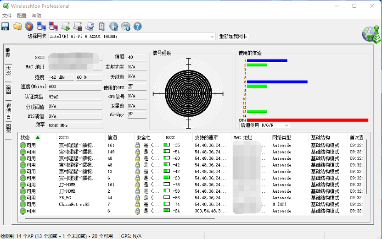Switch to the 图形 vertical tab
Screen dimensions: 382x239
tap(8, 89)
